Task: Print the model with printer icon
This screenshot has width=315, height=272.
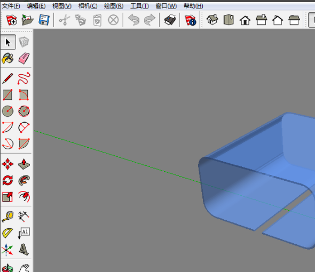Action: click(170, 20)
